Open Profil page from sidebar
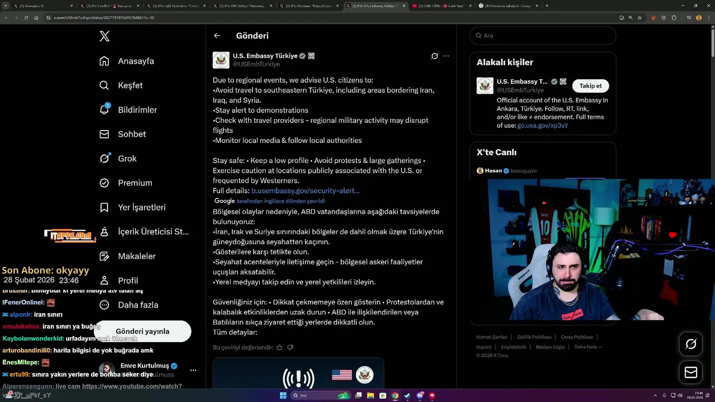The image size is (715, 402). point(118,280)
